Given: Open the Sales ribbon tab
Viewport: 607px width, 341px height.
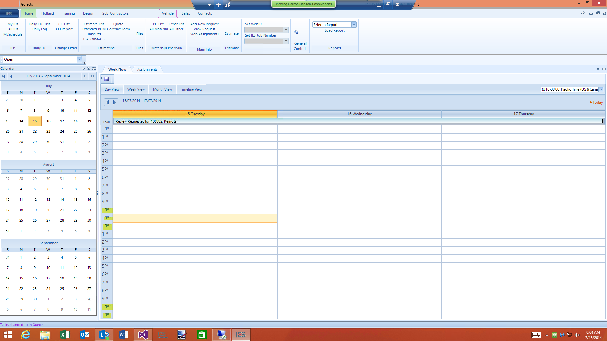Looking at the screenshot, I should point(186,13).
